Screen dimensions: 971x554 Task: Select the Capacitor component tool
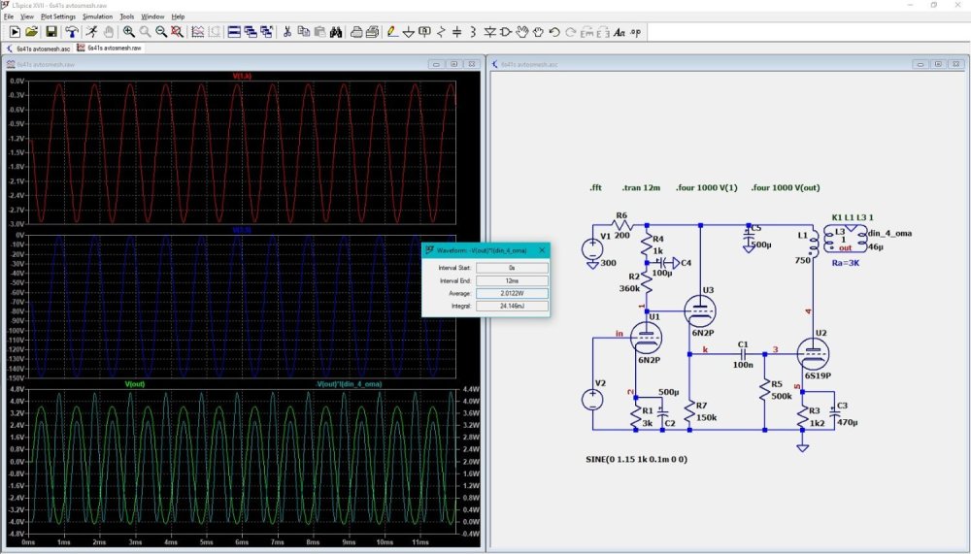point(459,32)
